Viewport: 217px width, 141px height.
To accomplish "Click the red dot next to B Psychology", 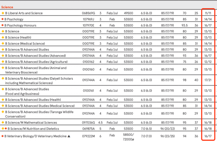I will click(x=2, y=19).
